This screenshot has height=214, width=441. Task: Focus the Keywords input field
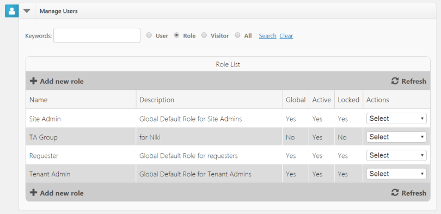point(97,35)
